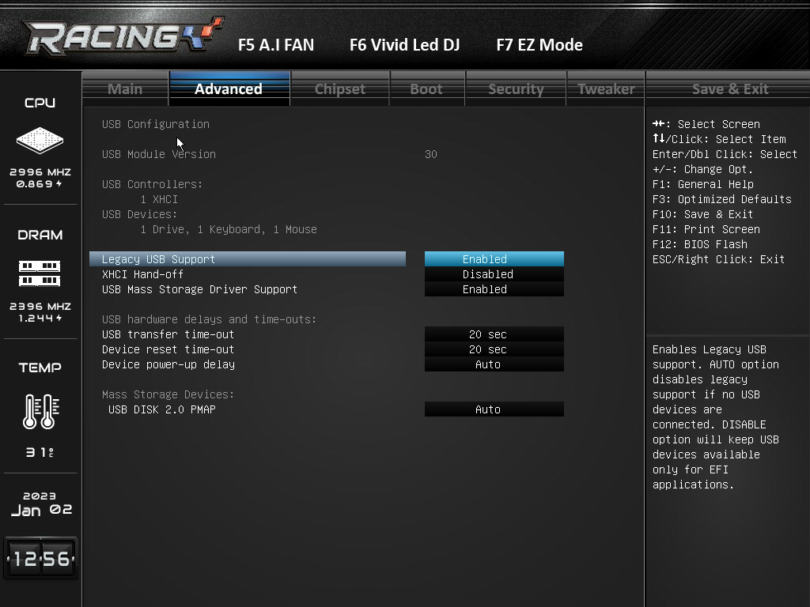Screen dimensions: 810x607
Task: Launch F6 Vivid Led DJ
Action: pyautogui.click(x=404, y=45)
